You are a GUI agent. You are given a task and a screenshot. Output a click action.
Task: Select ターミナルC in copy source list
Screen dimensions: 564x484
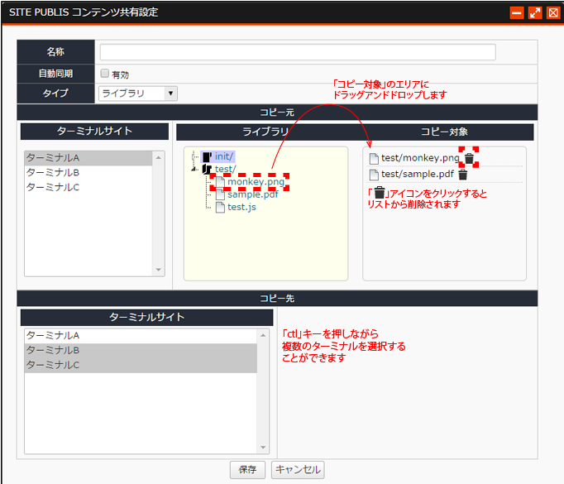(x=88, y=188)
